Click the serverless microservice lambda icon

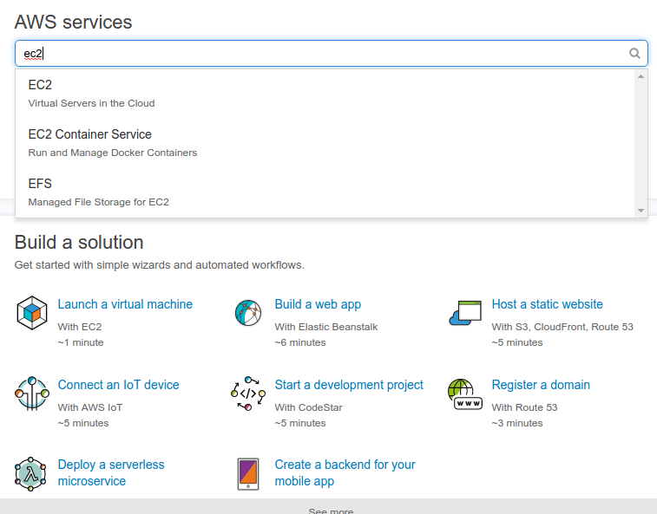click(x=30, y=474)
